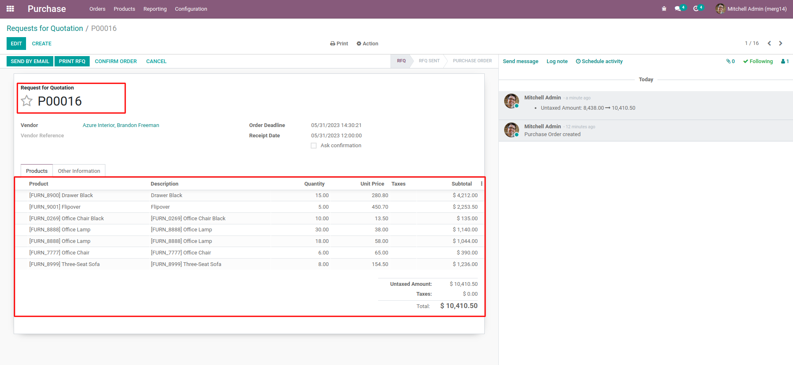The width and height of the screenshot is (793, 365).
Task: Open Mitchell Admin user menu
Action: [751, 9]
